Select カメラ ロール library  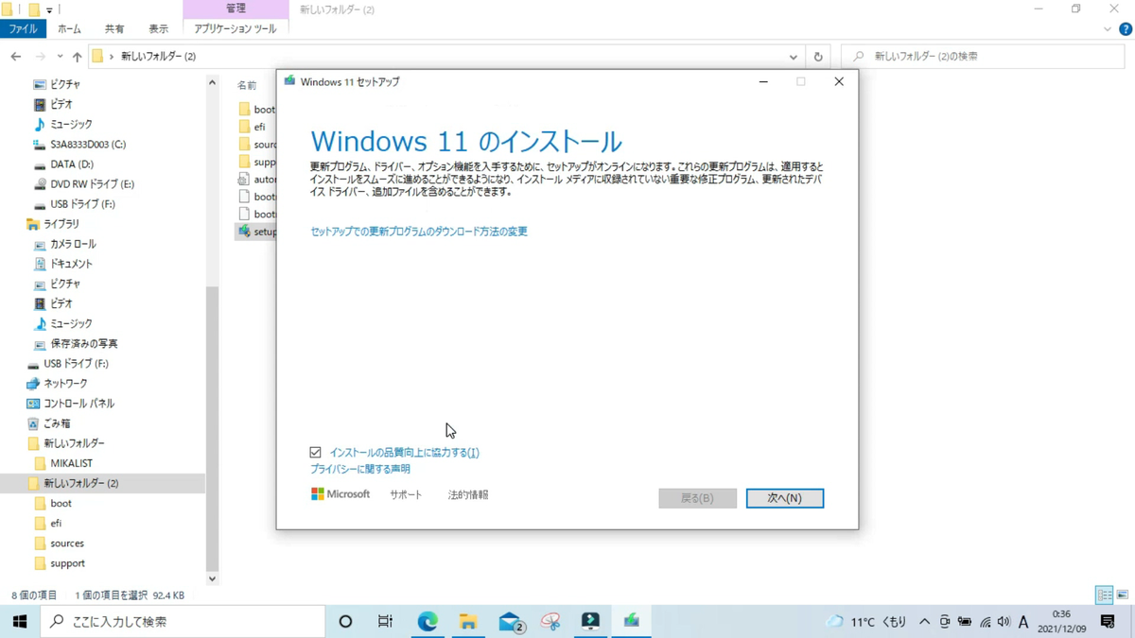[73, 244]
